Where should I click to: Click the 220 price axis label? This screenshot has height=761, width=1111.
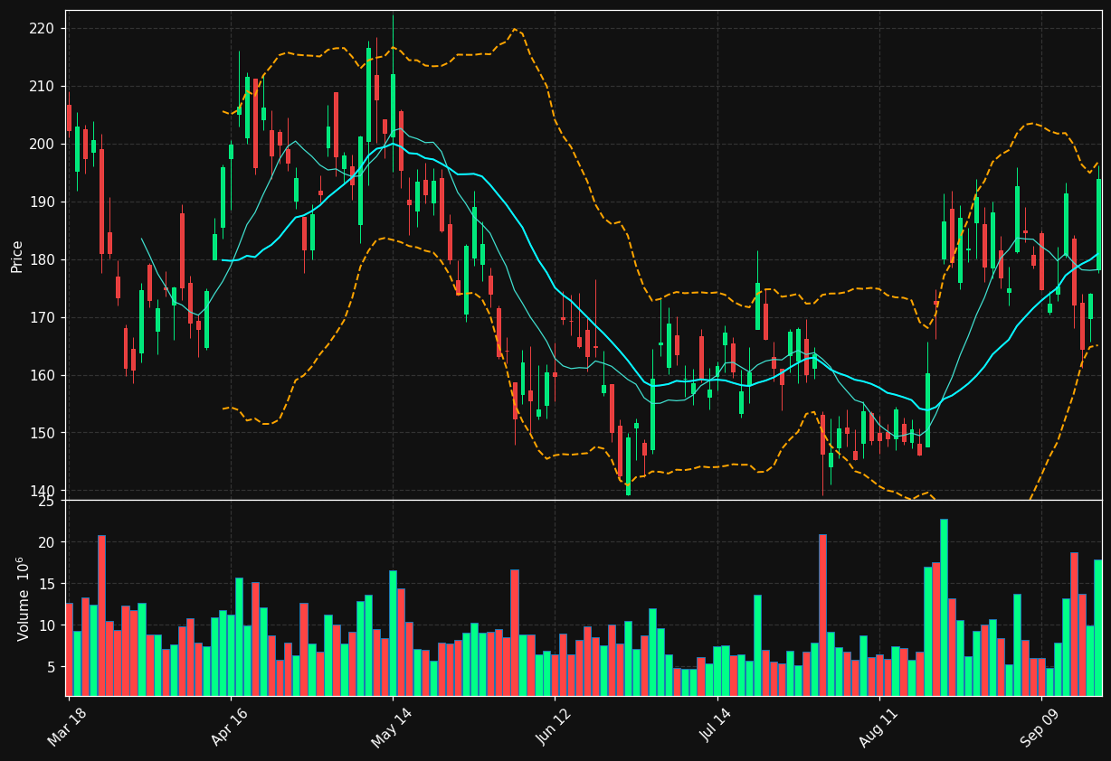[x=42, y=28]
